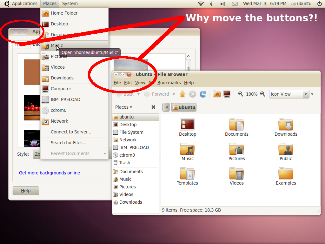
Task: Toggle the path bar left arrow button
Action: tap(166, 107)
